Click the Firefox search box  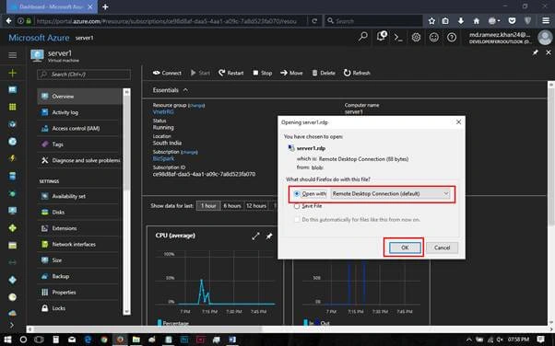(373, 21)
